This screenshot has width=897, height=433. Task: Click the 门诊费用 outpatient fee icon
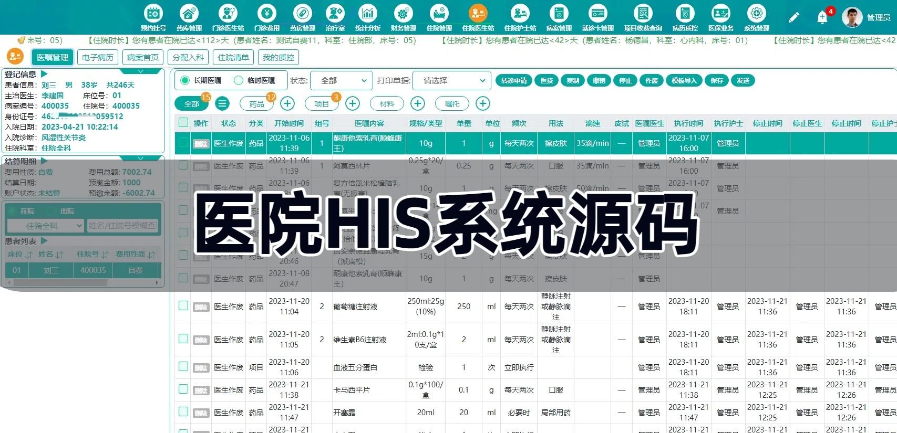point(266,14)
